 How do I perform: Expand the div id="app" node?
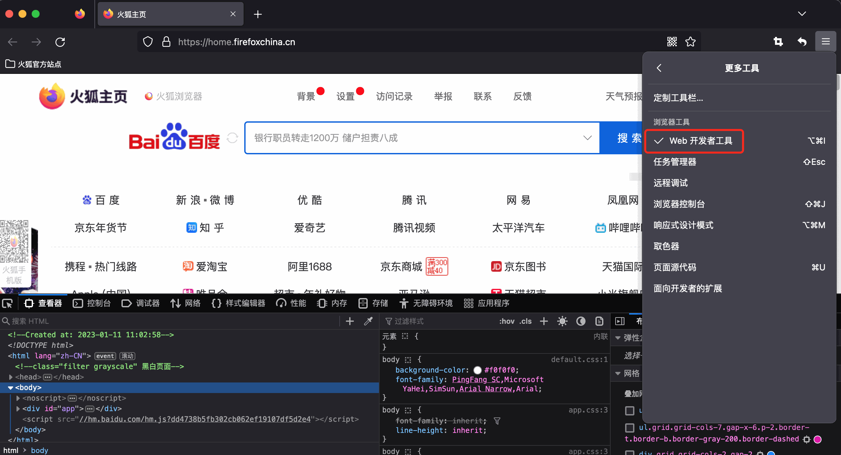(18, 409)
